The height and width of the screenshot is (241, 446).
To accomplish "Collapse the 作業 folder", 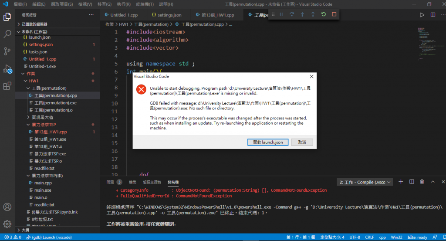I will point(58,74).
